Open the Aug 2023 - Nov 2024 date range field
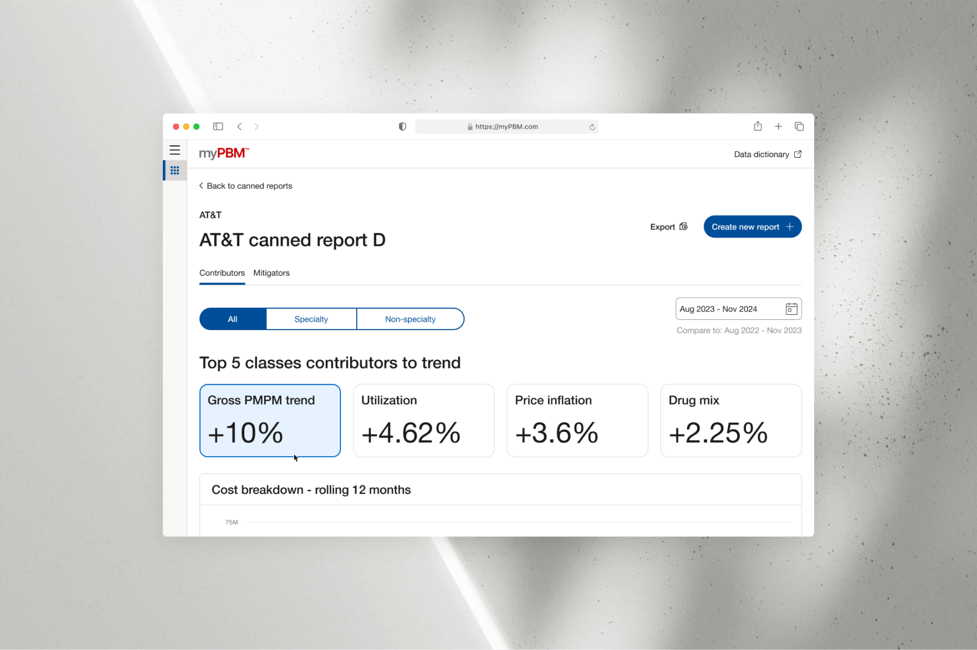977x650 pixels. (727, 309)
